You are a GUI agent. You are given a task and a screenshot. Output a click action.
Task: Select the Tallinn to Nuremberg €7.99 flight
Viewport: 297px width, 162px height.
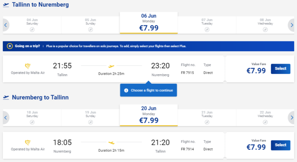(280, 68)
